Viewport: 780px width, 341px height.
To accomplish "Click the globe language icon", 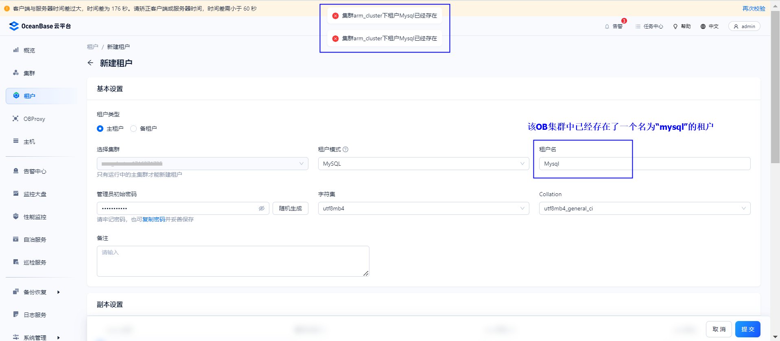I will point(703,26).
